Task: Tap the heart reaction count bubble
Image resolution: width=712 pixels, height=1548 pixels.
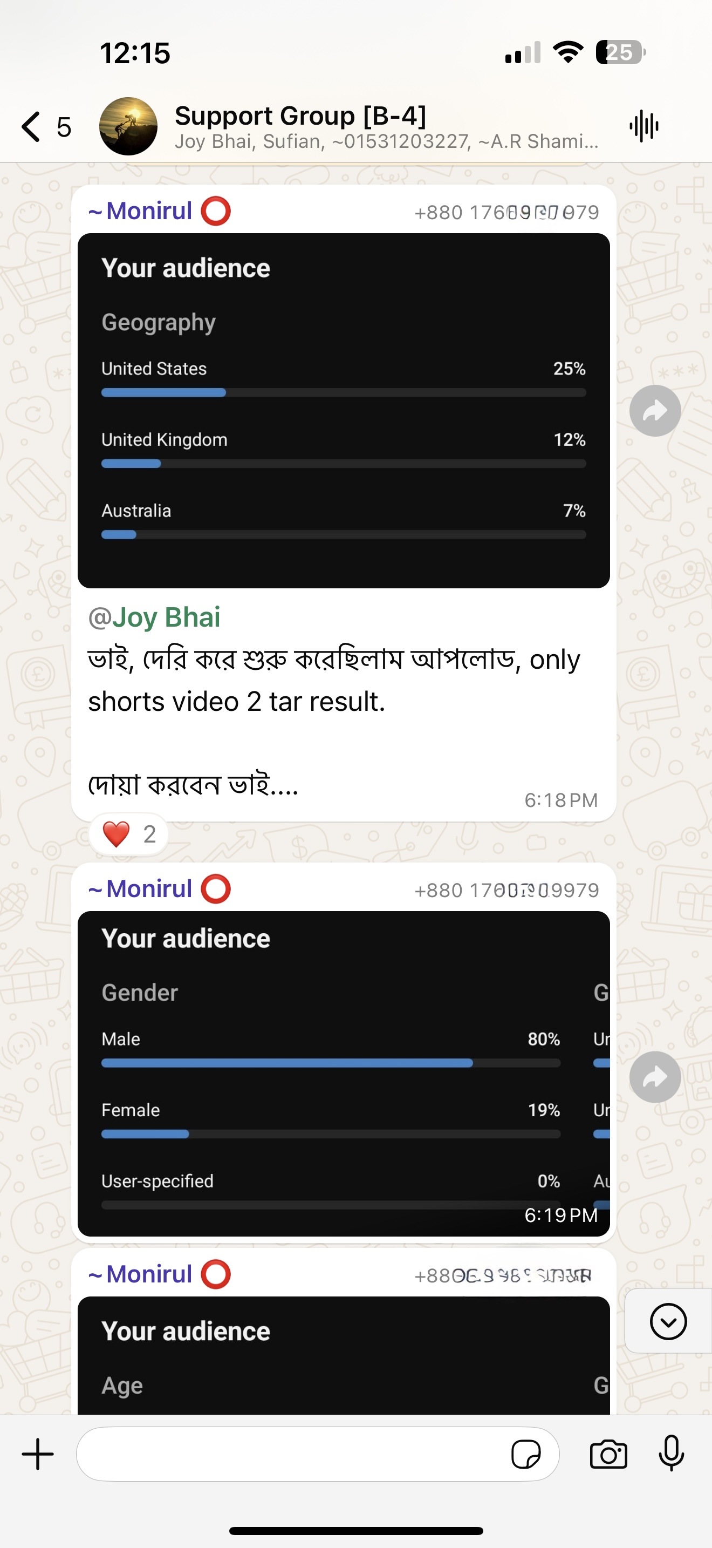Action: tap(128, 834)
